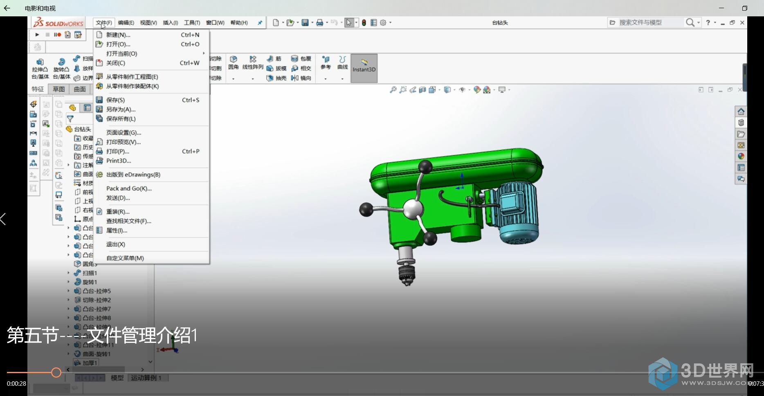Expand the 凸台-拉伸7 feature node
Image resolution: width=764 pixels, height=396 pixels.
coord(68,309)
